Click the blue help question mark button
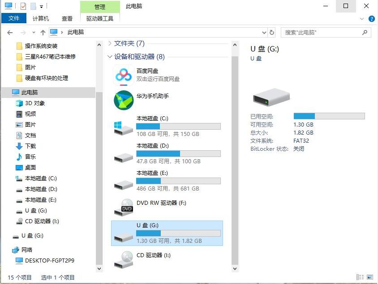The width and height of the screenshot is (378, 284). tap(372, 19)
